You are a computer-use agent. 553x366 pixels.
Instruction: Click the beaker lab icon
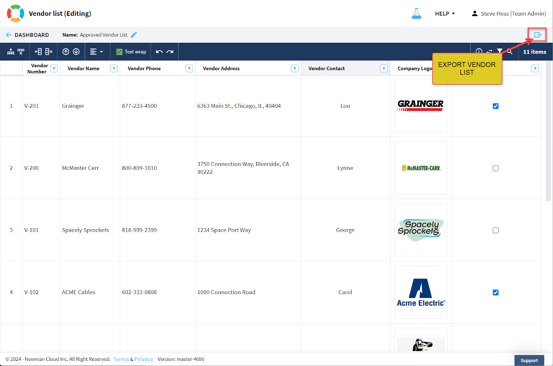tap(416, 13)
